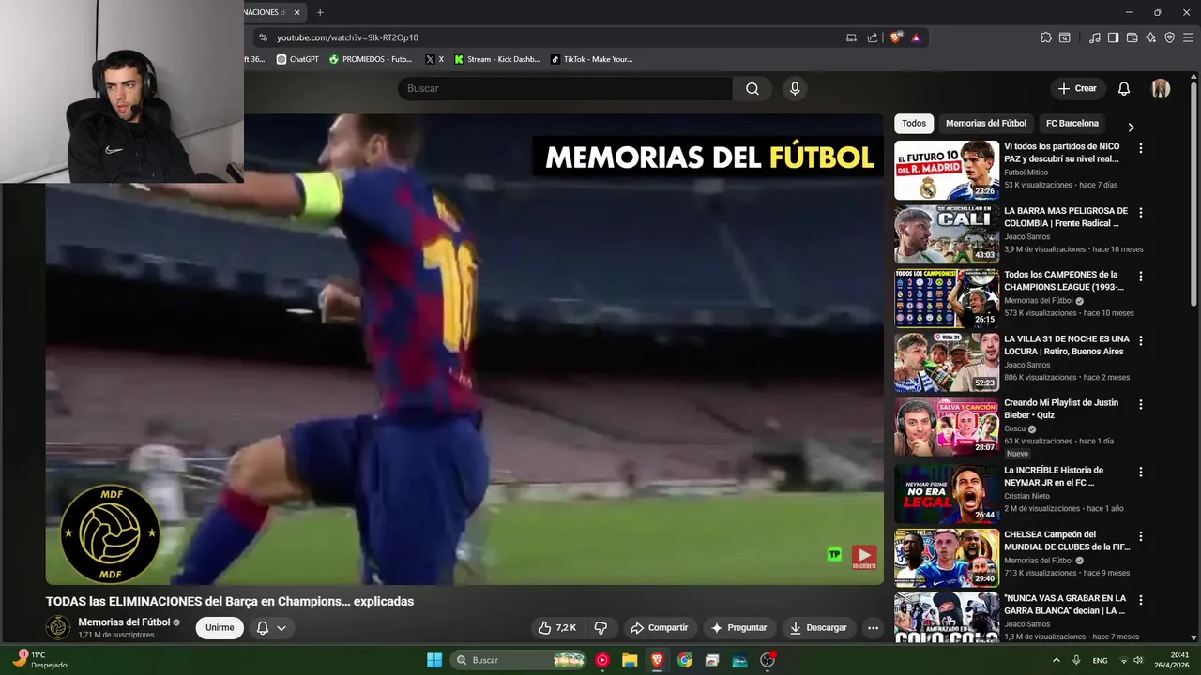Open the ChatGPT bookmark
1201x675 pixels.
[297, 59]
